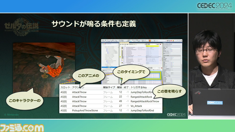The image size is (235, 132).
Task: Click the アクション column header
Action: 78,87
